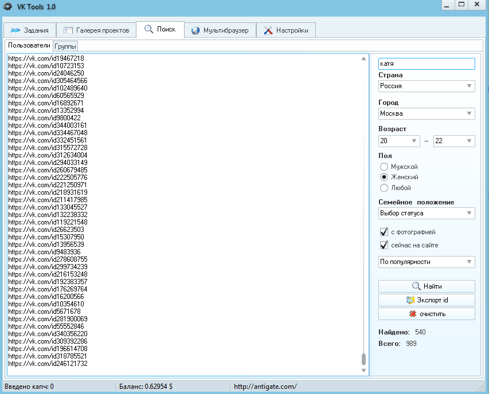489x394 pixels.
Task: Minimize the VK Tools window
Action: 447,5
